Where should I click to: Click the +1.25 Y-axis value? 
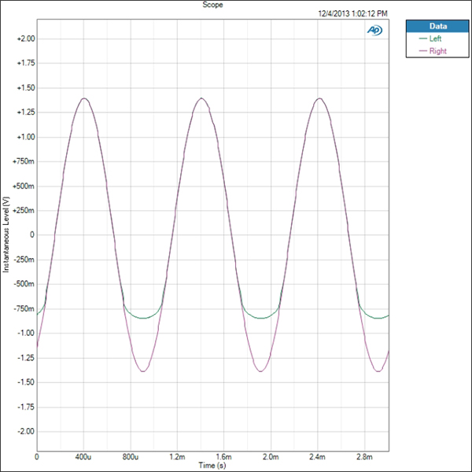pyautogui.click(x=26, y=112)
